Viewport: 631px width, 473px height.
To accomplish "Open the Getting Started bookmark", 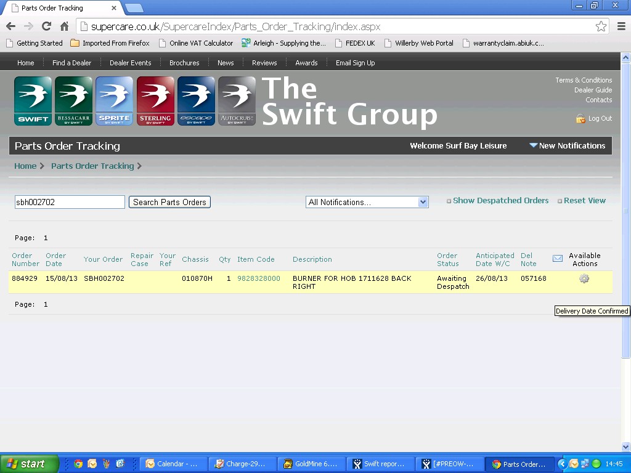I will tap(35, 43).
